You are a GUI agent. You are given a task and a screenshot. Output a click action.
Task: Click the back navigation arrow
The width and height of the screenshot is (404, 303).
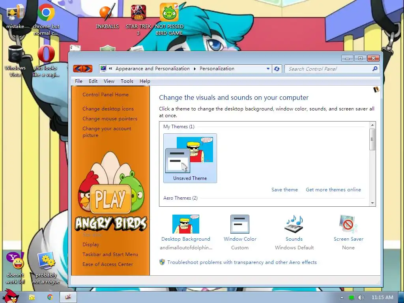(78, 69)
